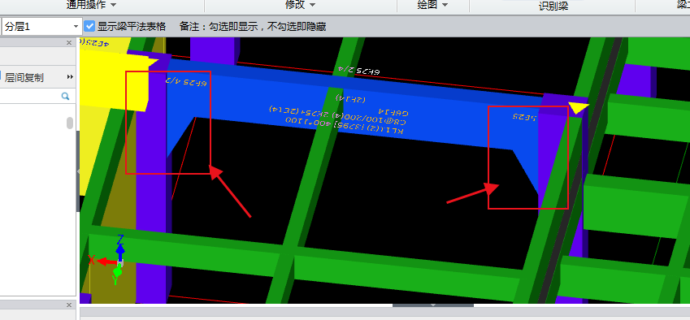690x320 pixels.
Task: Expand the double-arrow next to 层间复制
Action: pos(70,77)
